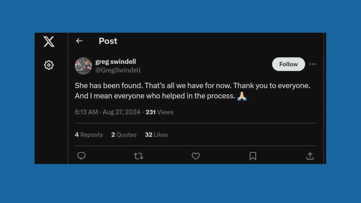Image resolution: width=361 pixels, height=203 pixels.
Task: Click the X logo home icon
Action: click(49, 41)
